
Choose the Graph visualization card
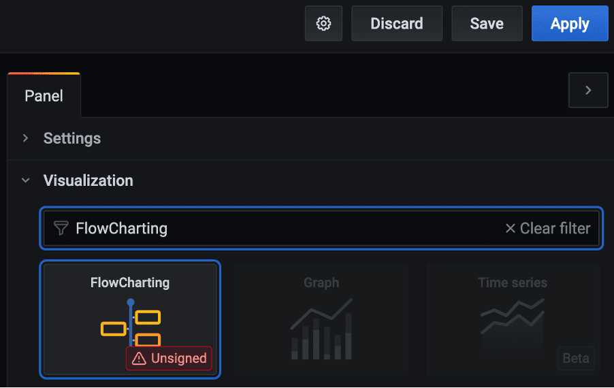click(321, 282)
